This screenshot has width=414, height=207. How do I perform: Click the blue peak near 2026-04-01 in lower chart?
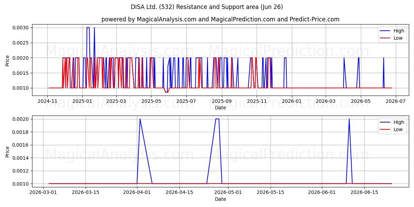pyautogui.click(x=140, y=119)
